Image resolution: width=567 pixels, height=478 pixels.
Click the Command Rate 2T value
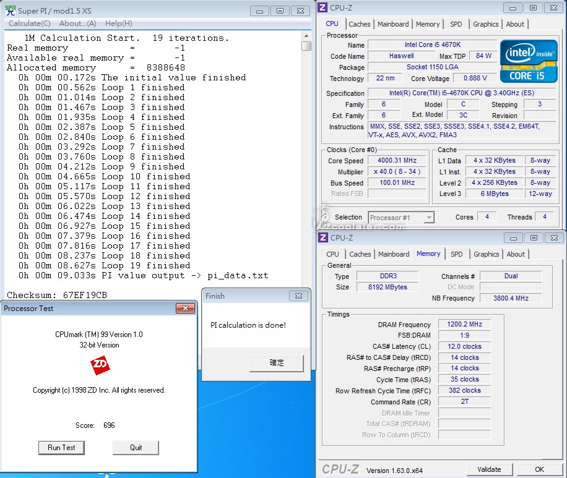click(465, 402)
